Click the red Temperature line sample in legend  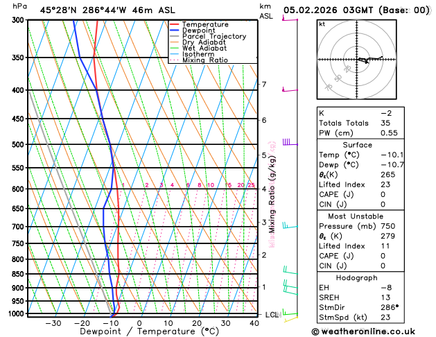(174, 24)
